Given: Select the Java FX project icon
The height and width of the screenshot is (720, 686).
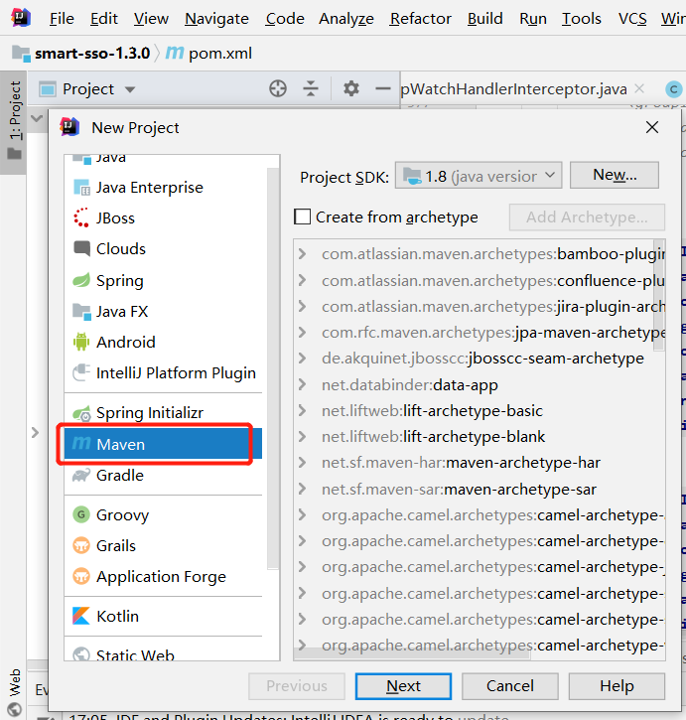Looking at the screenshot, I should pos(81,311).
